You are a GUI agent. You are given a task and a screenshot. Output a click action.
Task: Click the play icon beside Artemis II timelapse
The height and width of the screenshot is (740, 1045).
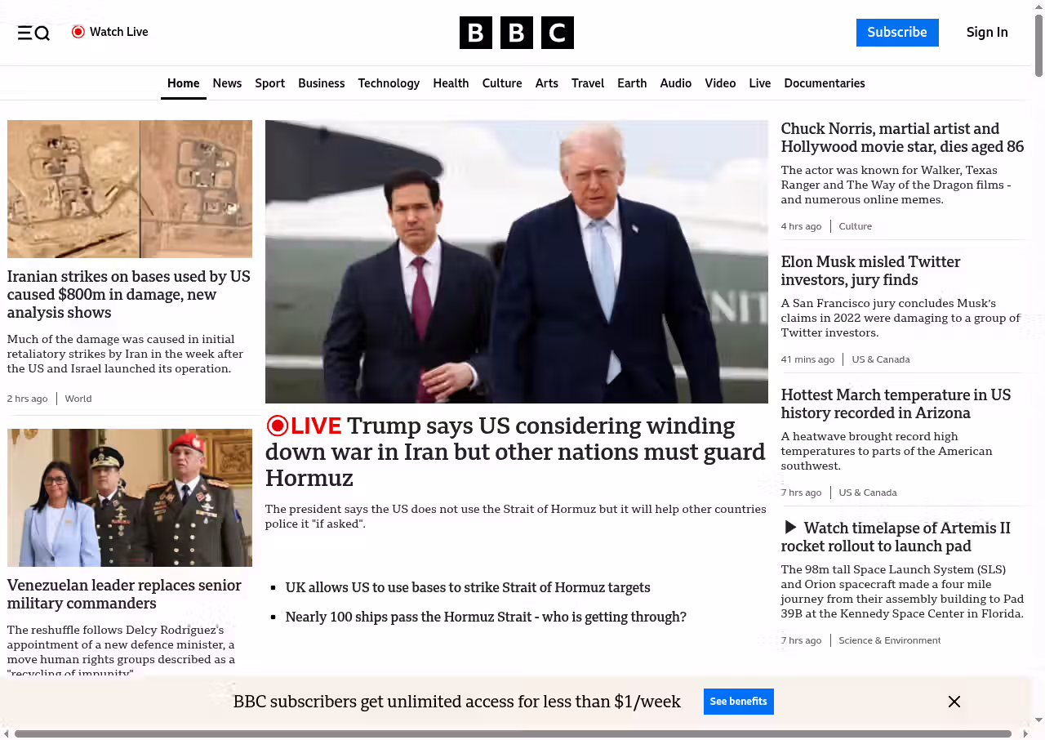click(x=790, y=528)
